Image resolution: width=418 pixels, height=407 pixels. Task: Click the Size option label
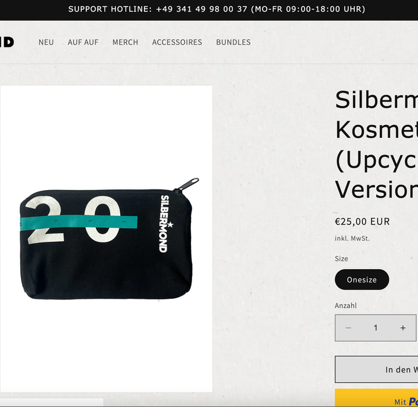click(x=341, y=259)
